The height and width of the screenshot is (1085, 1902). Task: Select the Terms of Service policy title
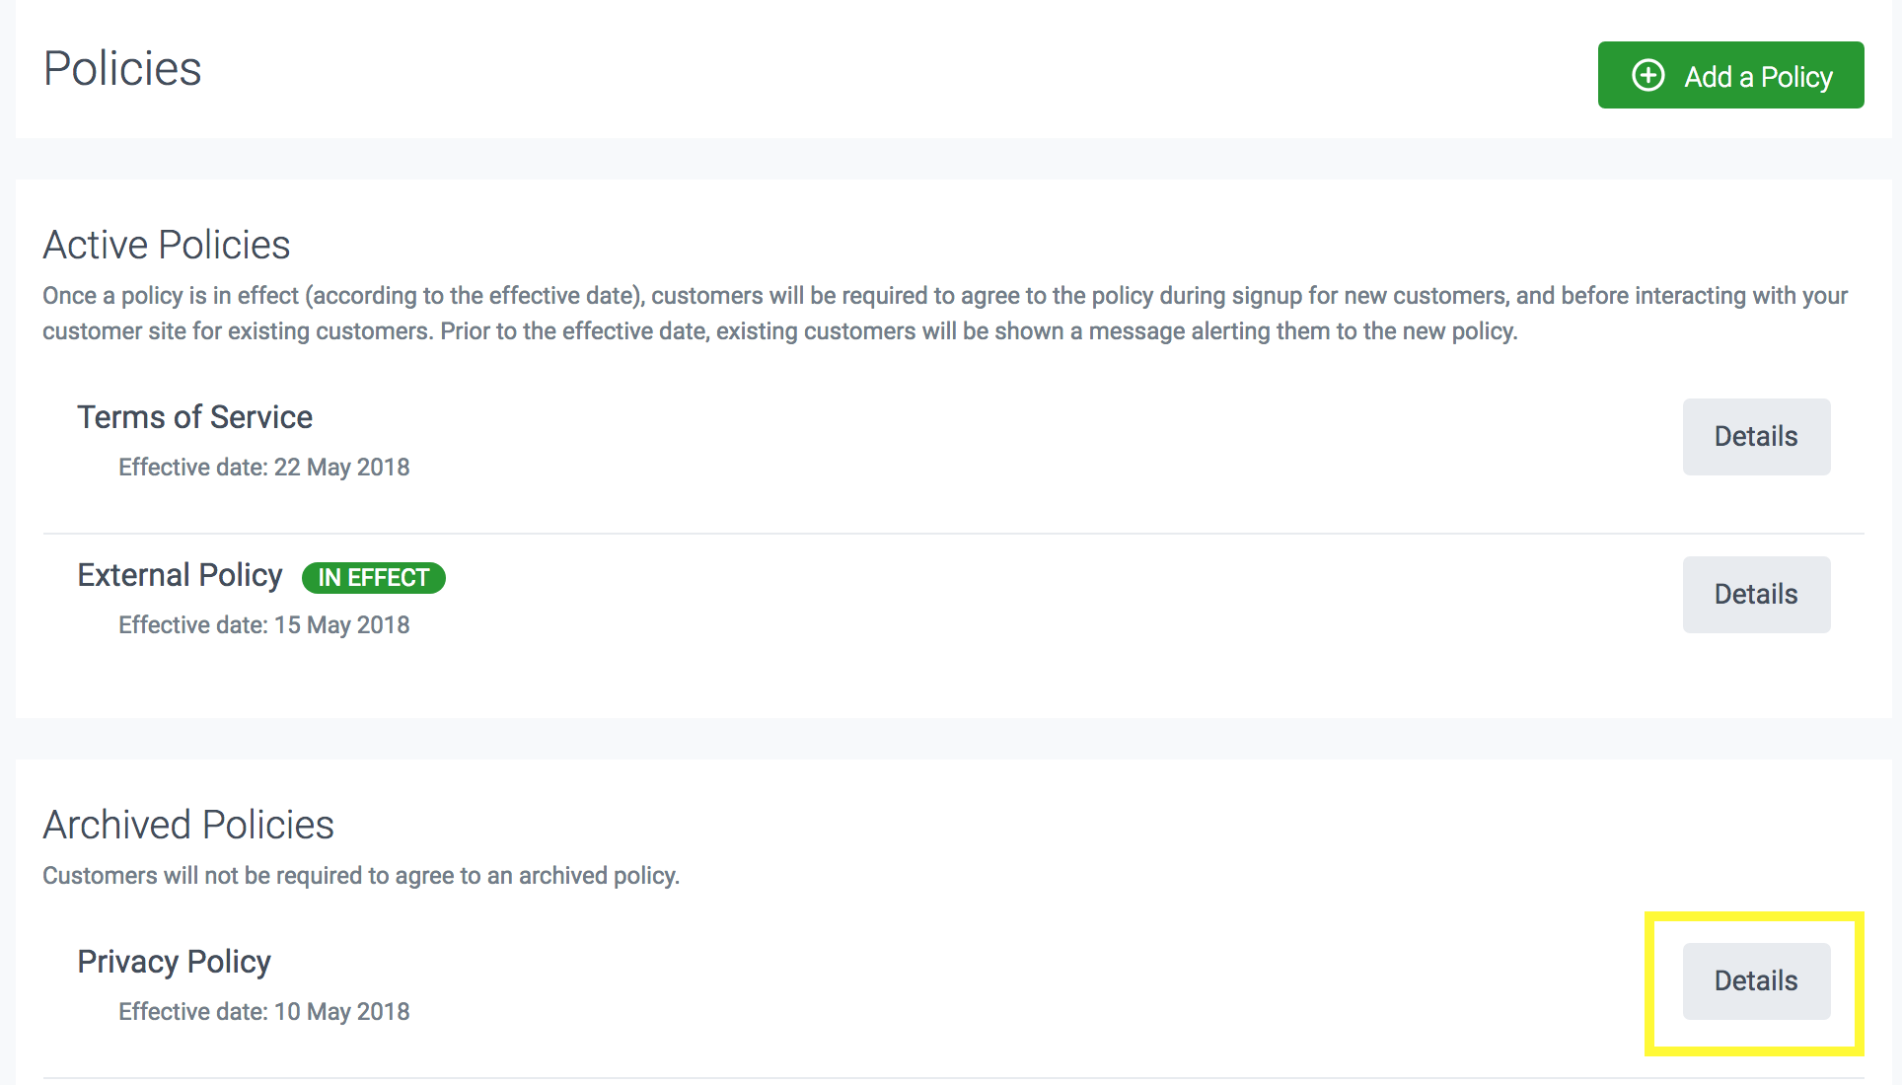(194, 417)
